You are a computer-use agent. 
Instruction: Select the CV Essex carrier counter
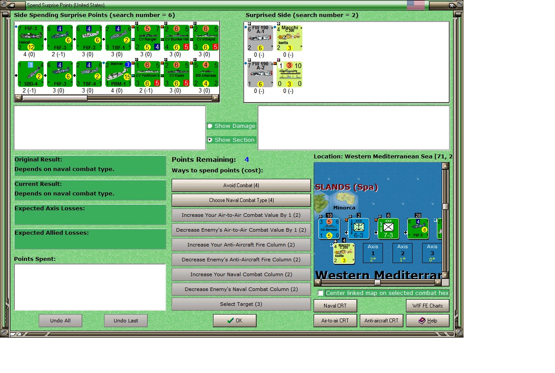(177, 74)
